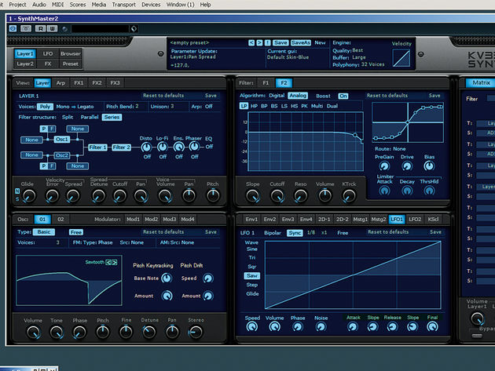Click the Matrix button
The image size is (495, 371).
coord(481,82)
